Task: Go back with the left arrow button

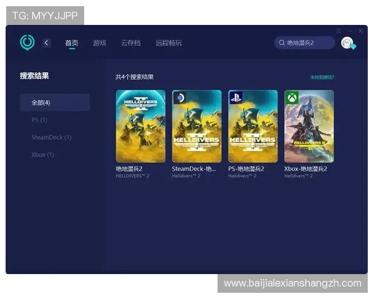Action: pos(47,43)
